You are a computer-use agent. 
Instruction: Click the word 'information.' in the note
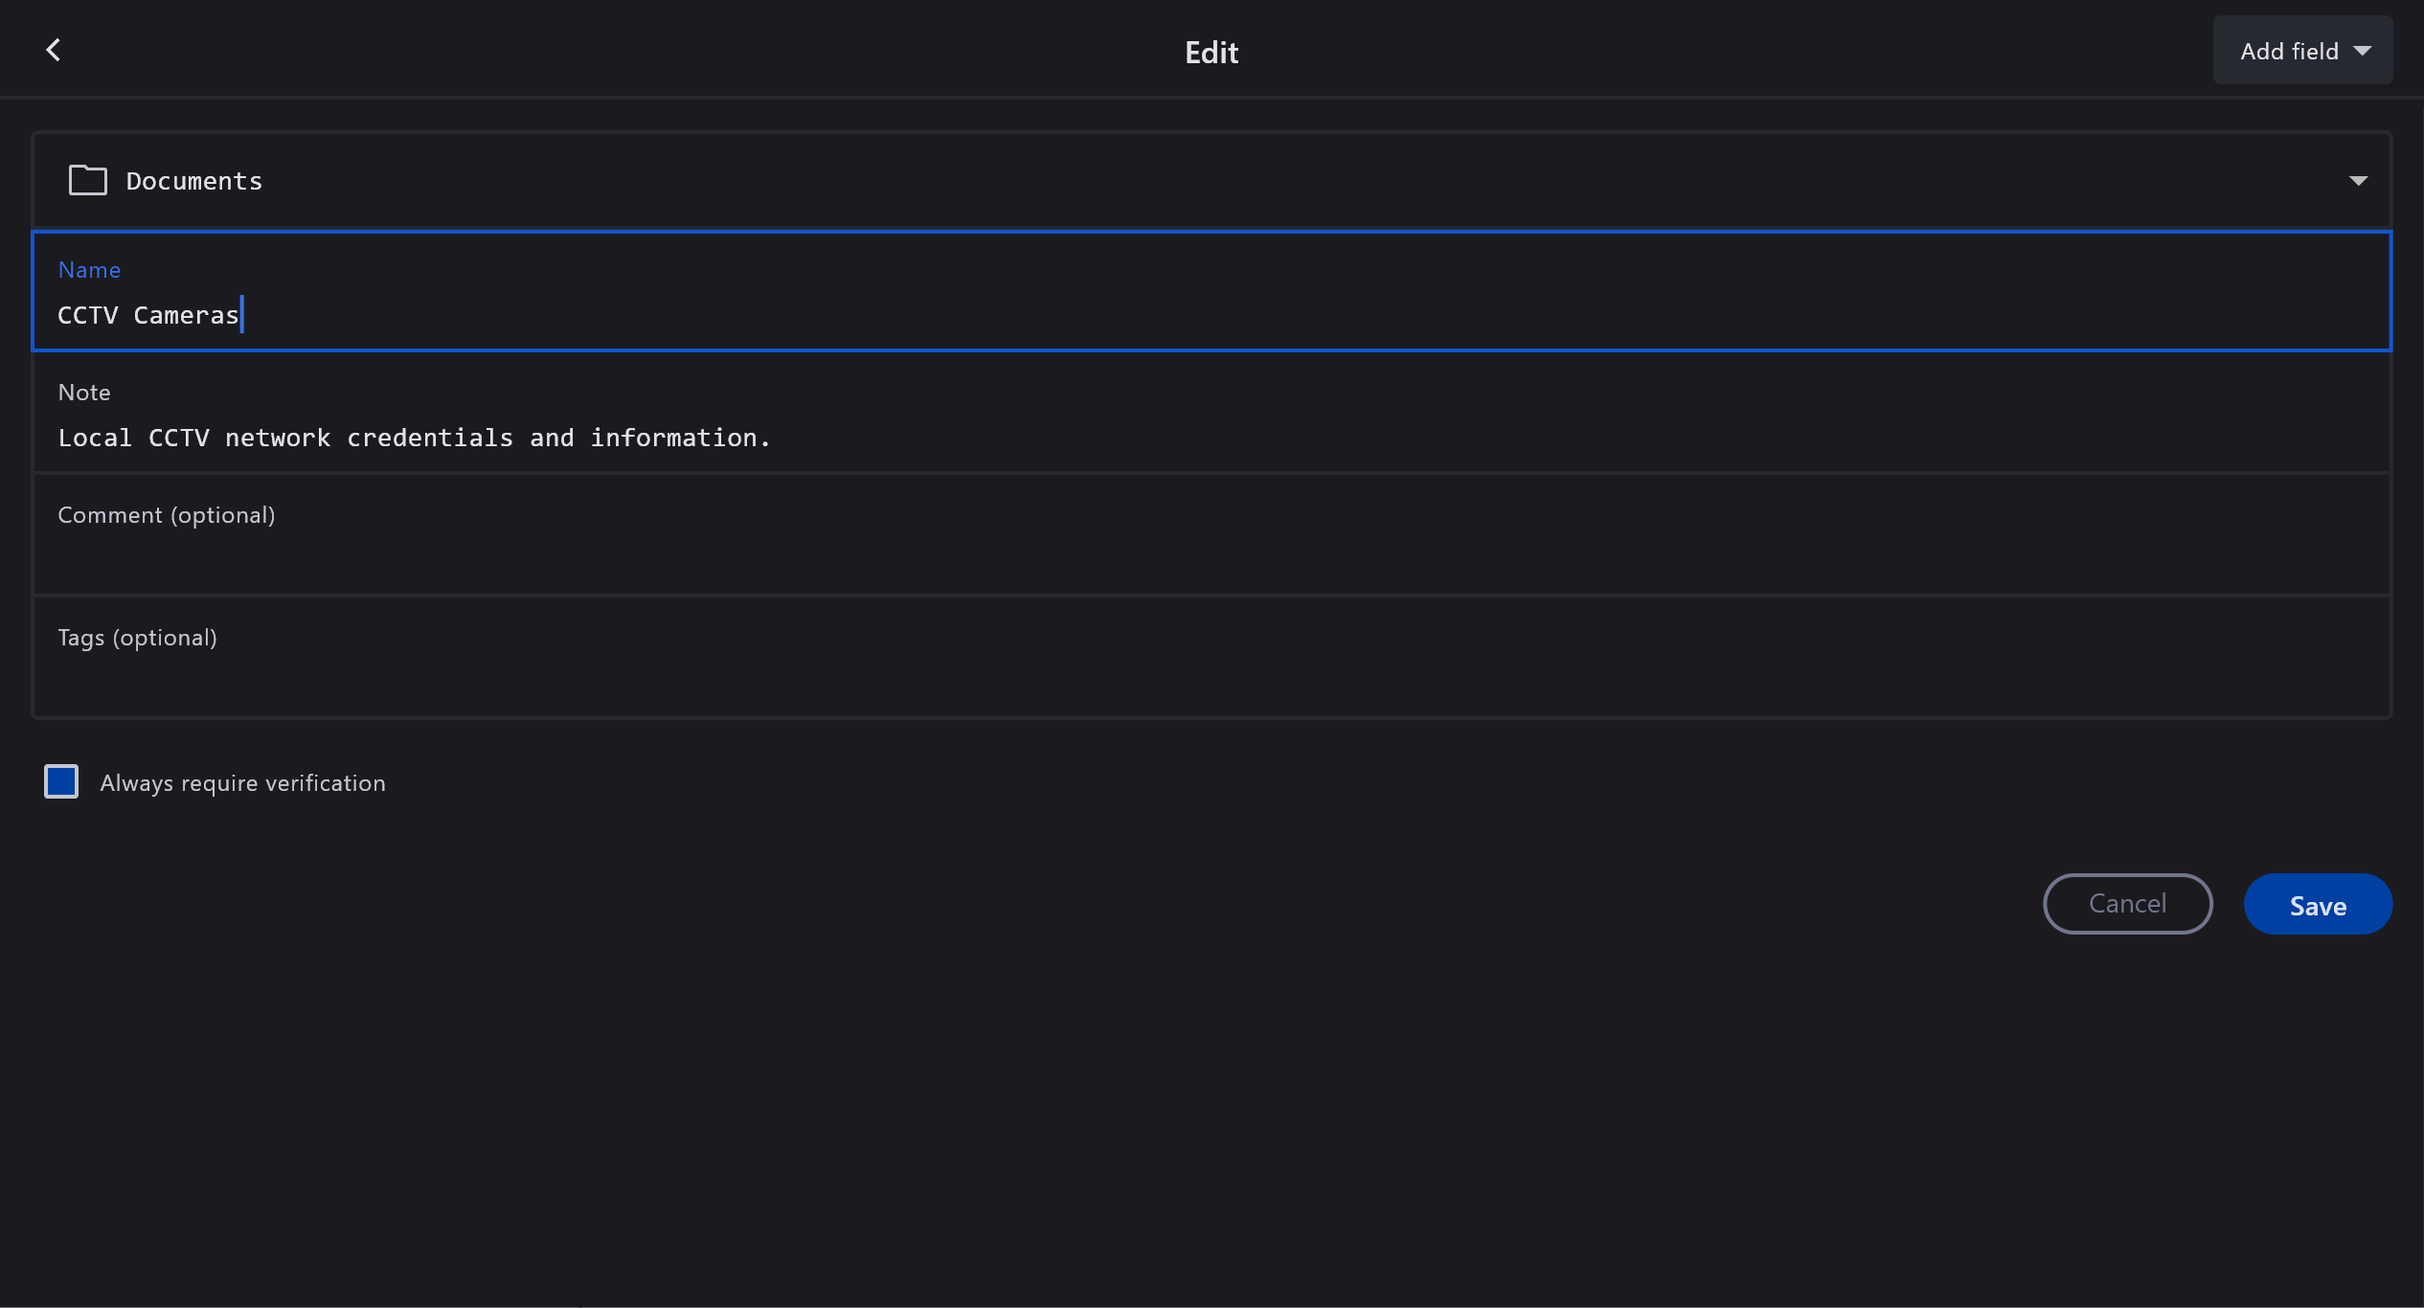click(679, 438)
